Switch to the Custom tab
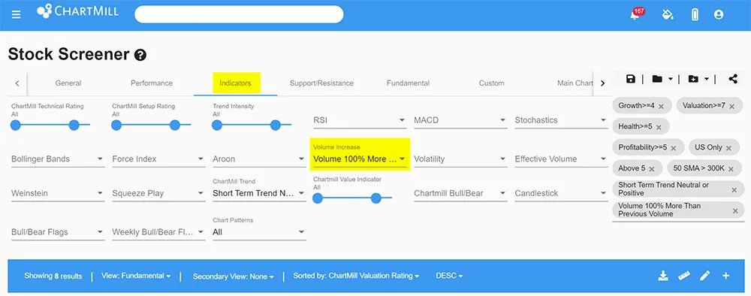 (x=491, y=83)
